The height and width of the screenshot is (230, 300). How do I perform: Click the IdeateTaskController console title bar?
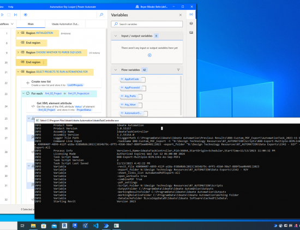(x=167, y=121)
